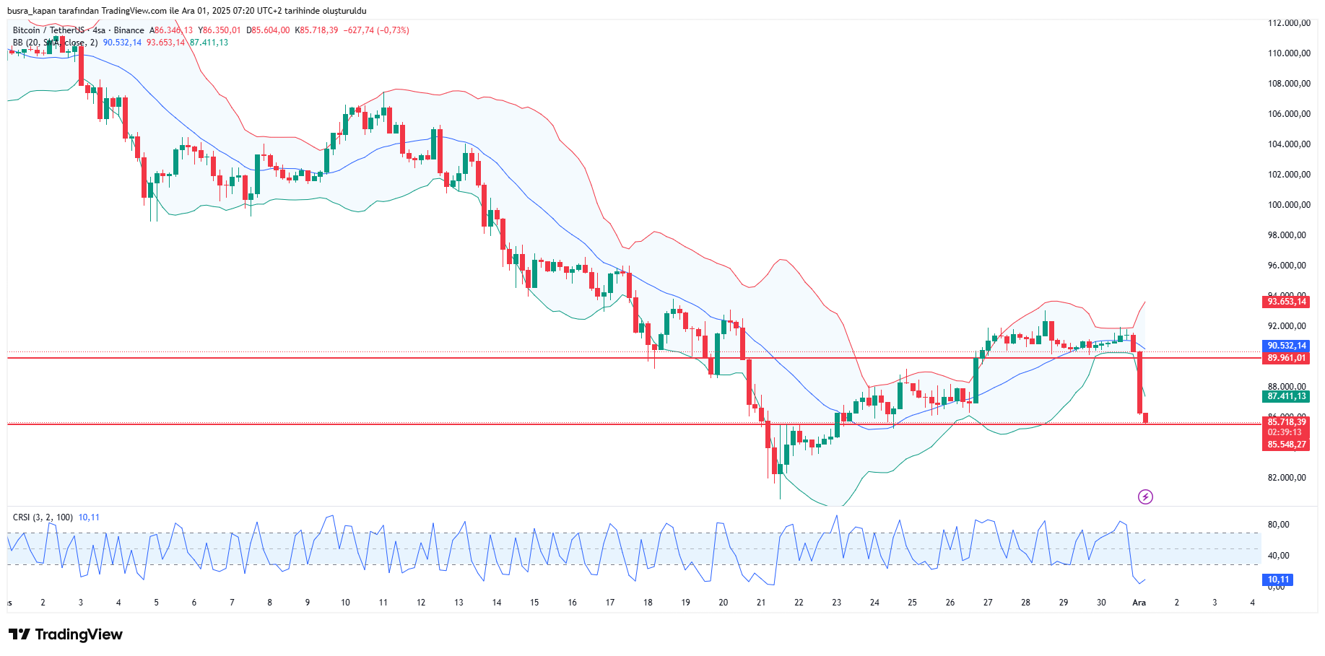
Task: Select the upper red horizontal line at 89.961
Action: pos(505,358)
